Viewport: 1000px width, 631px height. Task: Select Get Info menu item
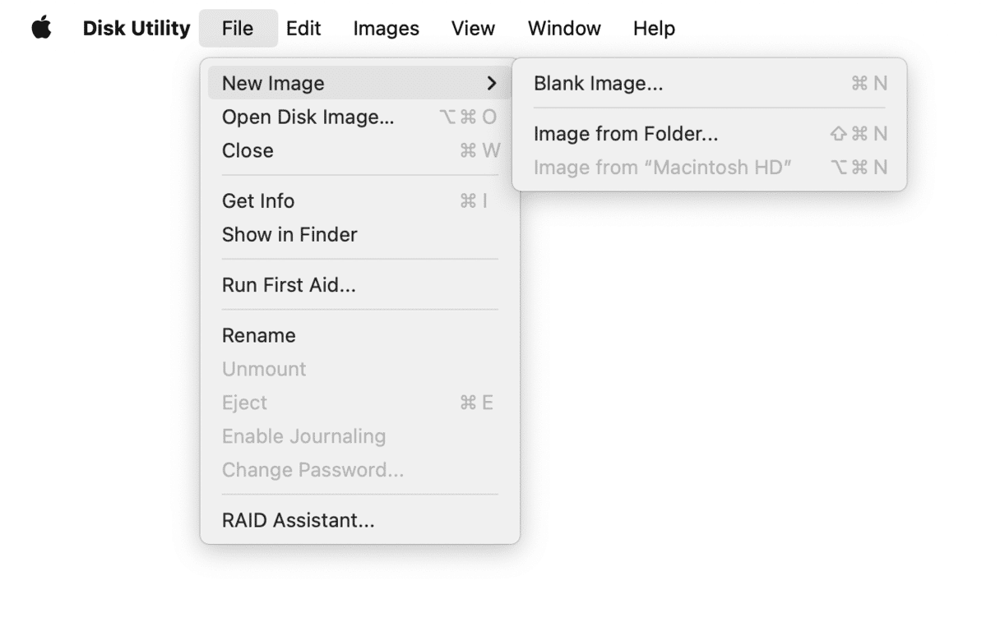258,200
